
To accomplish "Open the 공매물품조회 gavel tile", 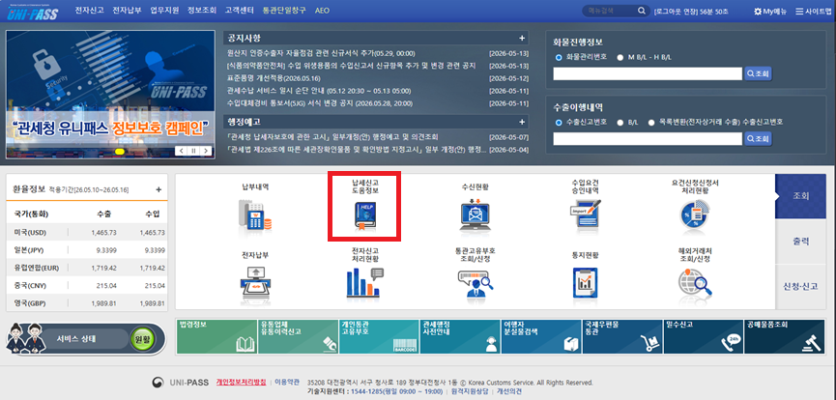I will click(x=784, y=336).
